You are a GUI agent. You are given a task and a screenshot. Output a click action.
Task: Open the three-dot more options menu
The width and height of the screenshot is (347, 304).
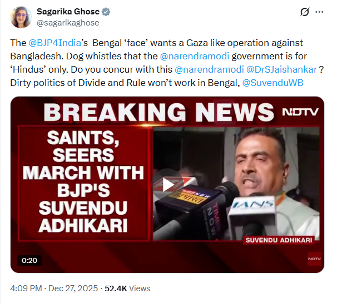click(319, 12)
